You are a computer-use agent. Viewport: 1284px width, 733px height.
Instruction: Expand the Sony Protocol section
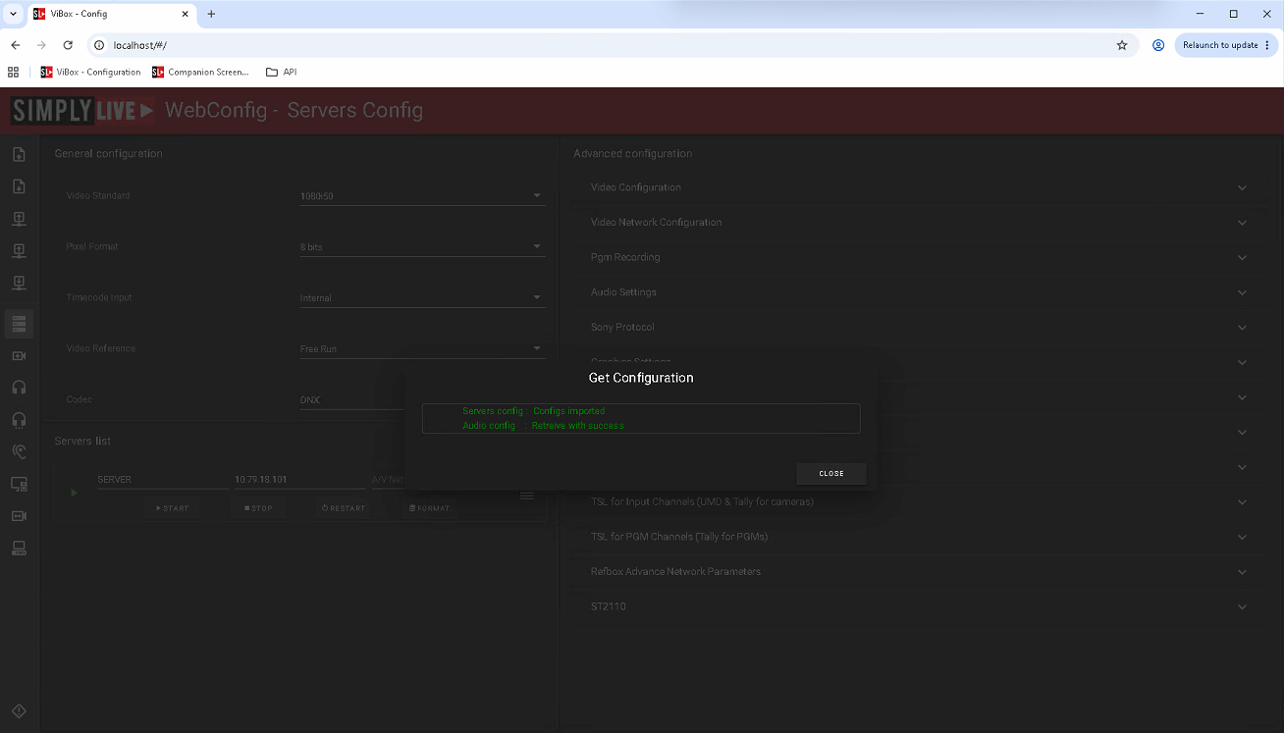pyautogui.click(x=920, y=327)
